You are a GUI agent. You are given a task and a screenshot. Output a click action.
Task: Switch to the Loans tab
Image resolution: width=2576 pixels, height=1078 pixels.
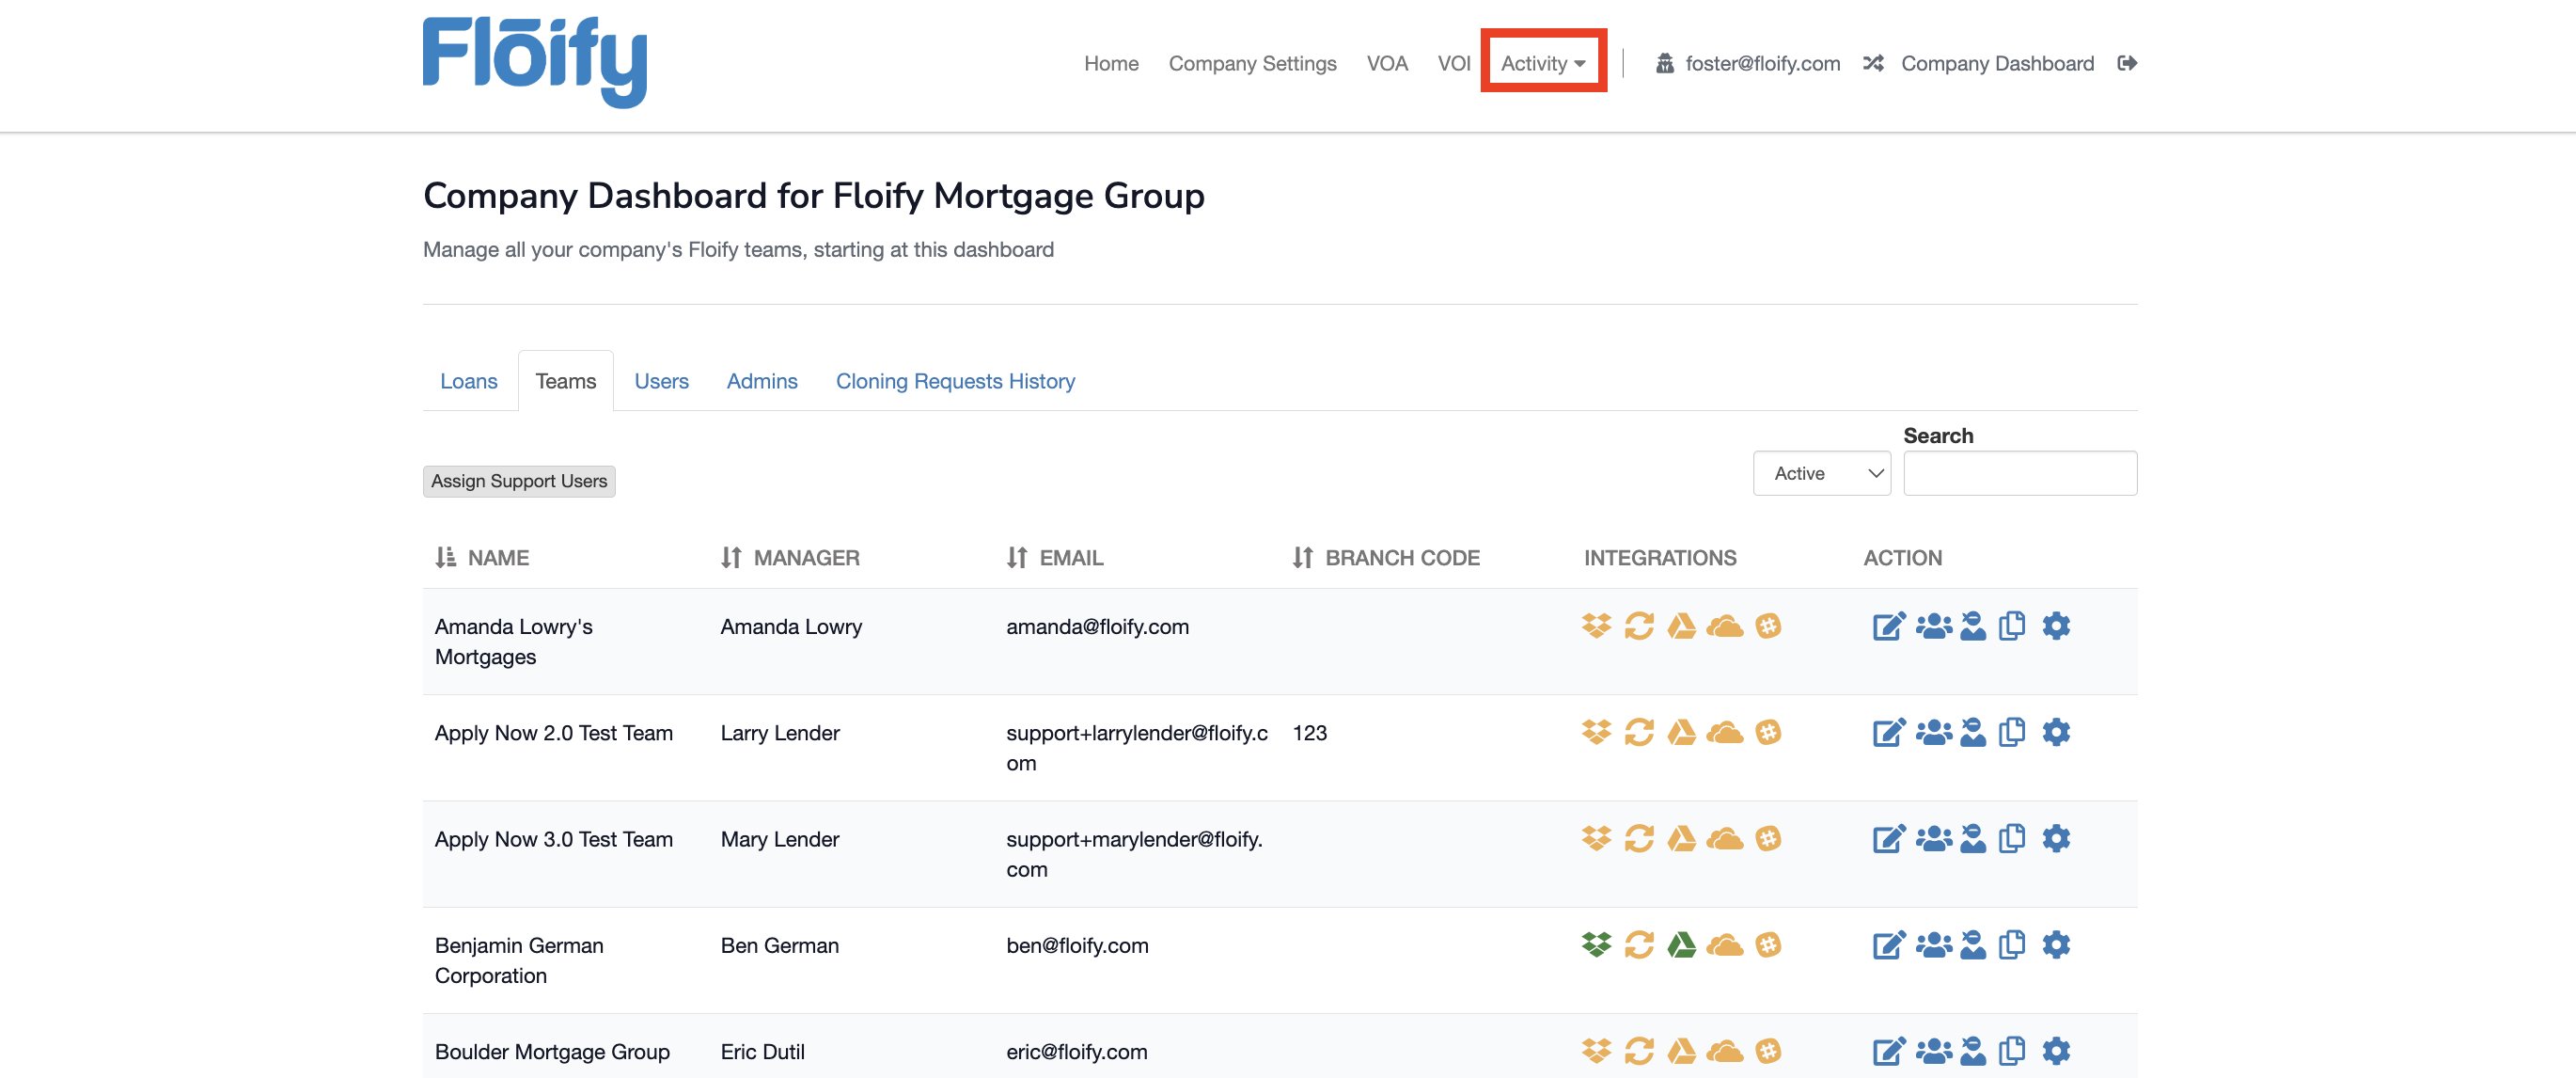pyautogui.click(x=468, y=381)
